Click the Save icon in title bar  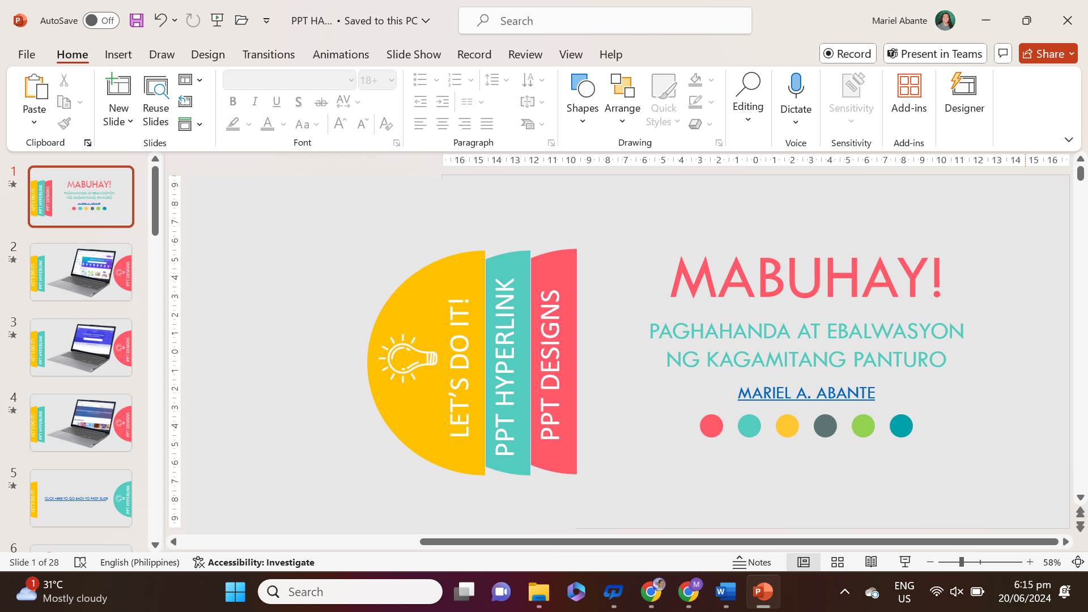tap(137, 21)
